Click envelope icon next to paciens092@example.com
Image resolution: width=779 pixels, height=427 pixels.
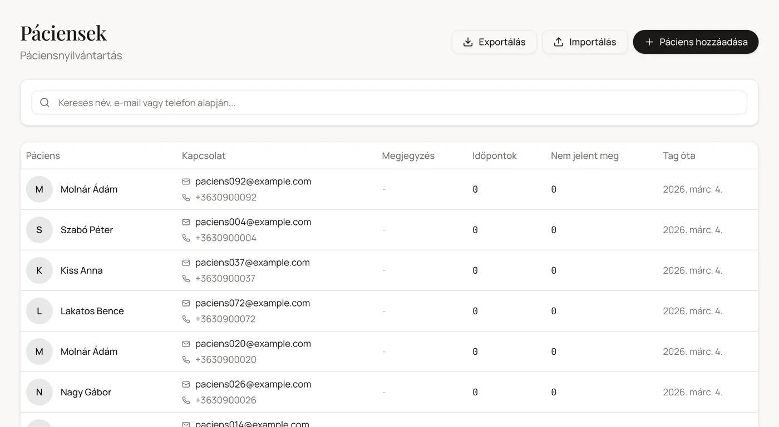coord(186,182)
